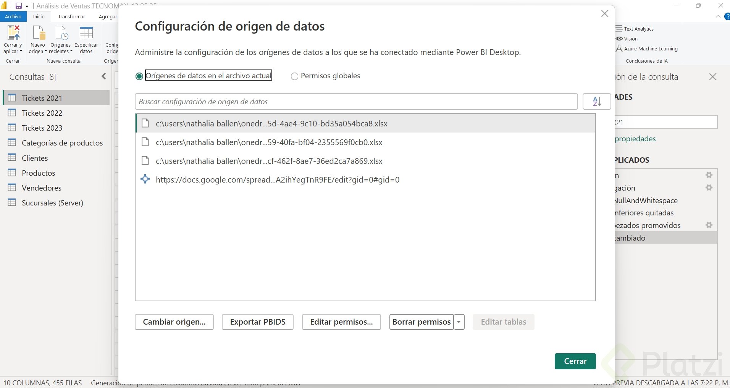Expand the Borrar permisos dropdown arrow
730x388 pixels.
coord(459,322)
